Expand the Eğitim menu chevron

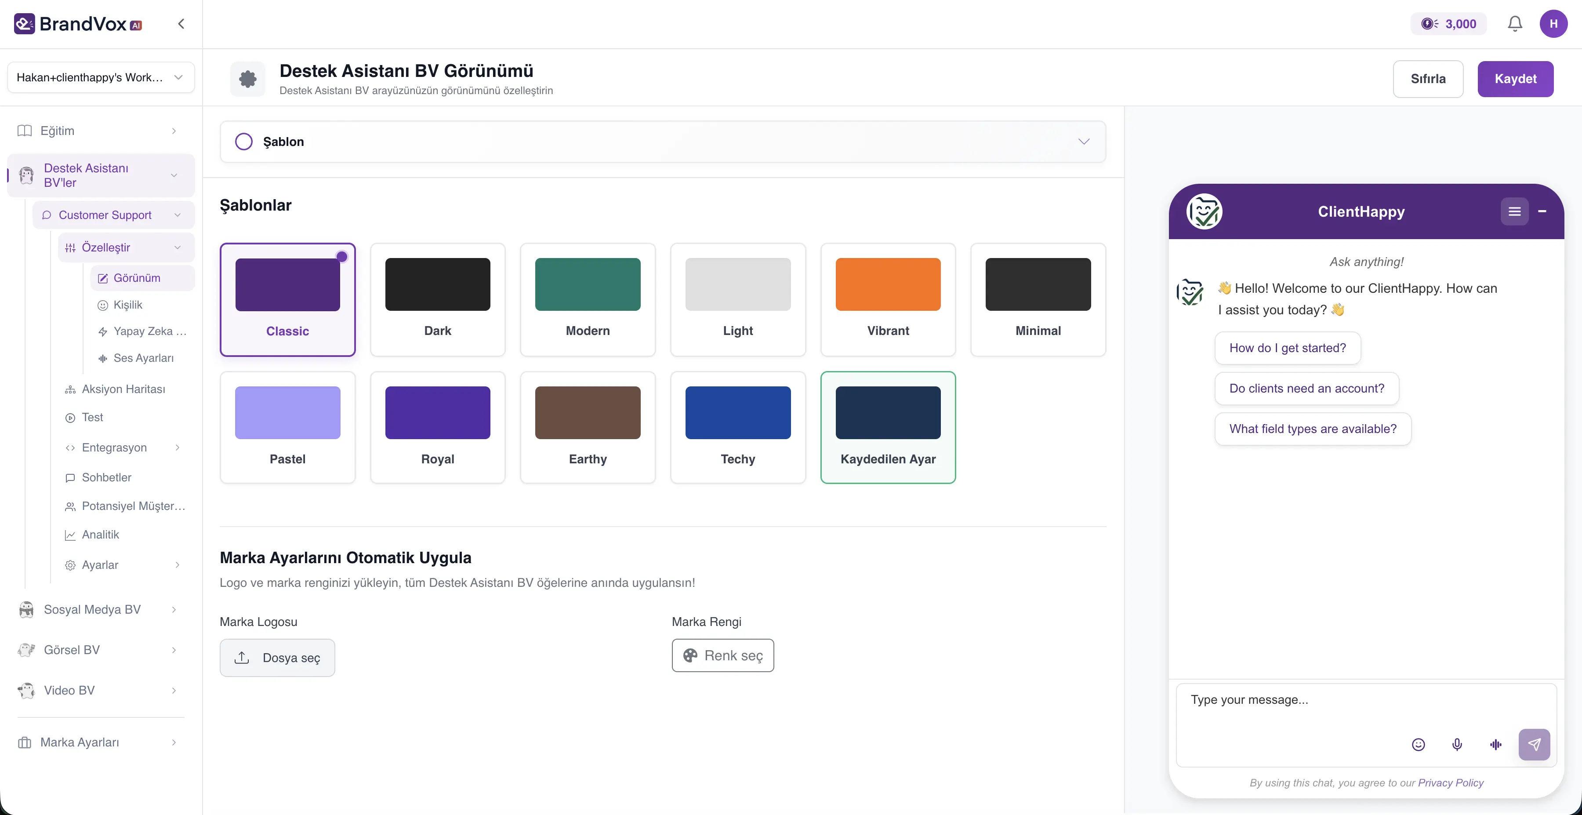coord(174,131)
